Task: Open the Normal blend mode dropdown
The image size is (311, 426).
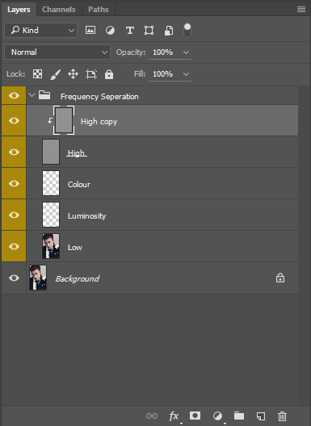Action: 57,52
